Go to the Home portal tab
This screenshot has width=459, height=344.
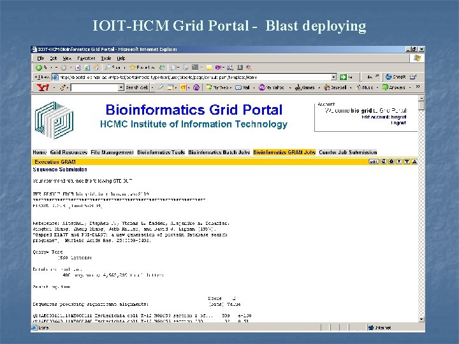[40, 152]
